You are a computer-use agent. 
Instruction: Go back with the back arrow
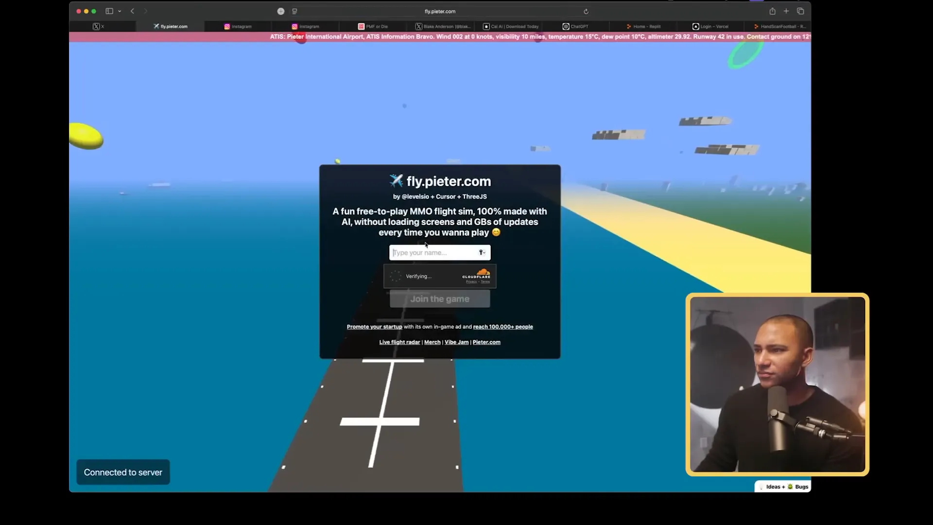click(132, 11)
